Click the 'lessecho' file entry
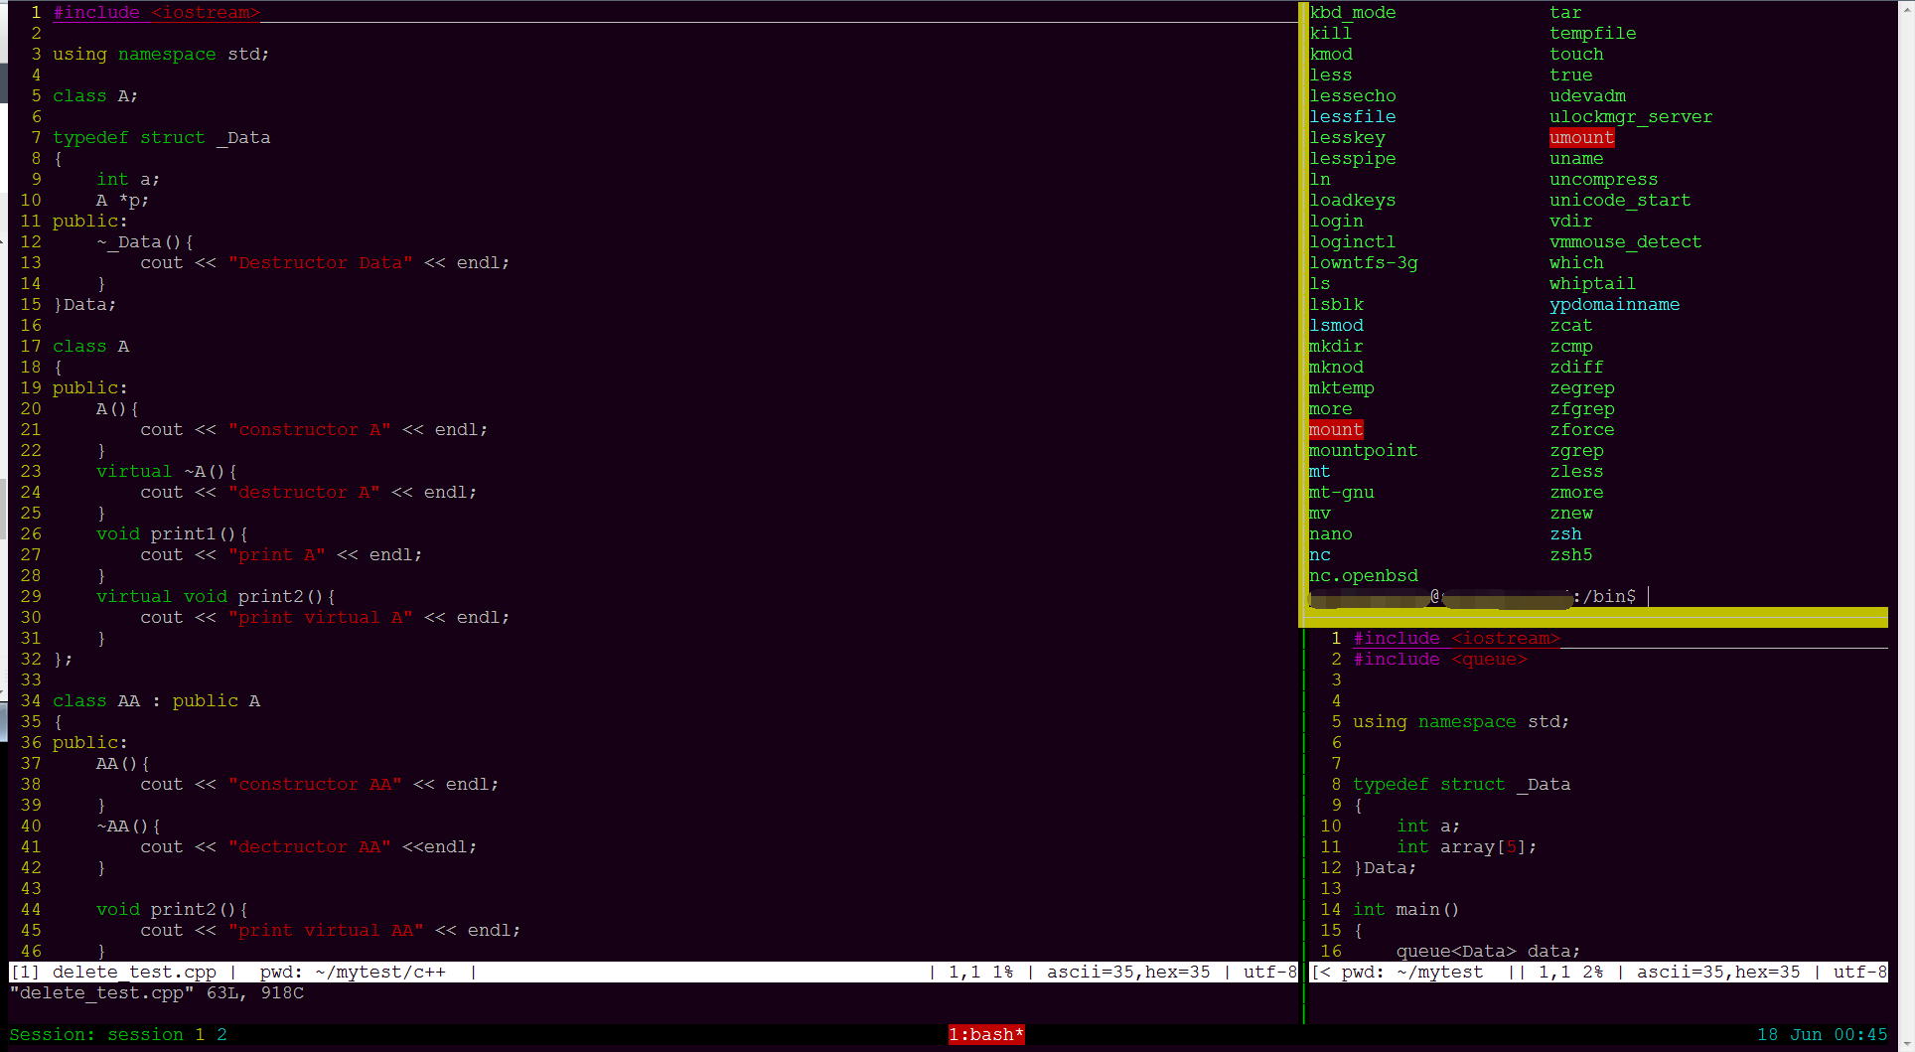Image resolution: width=1915 pixels, height=1052 pixels. (x=1352, y=95)
